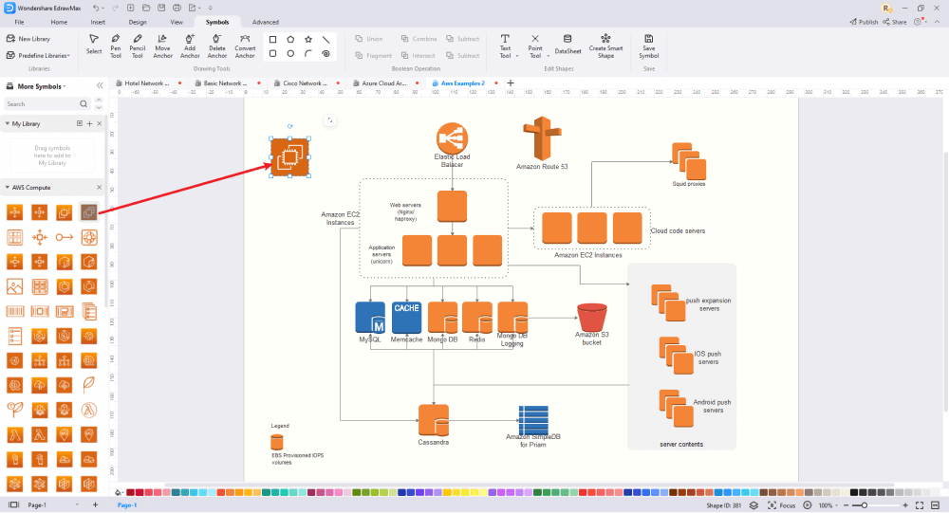949x513 pixels.
Task: Click the Open folder icon in title bar
Action: pyautogui.click(x=146, y=8)
